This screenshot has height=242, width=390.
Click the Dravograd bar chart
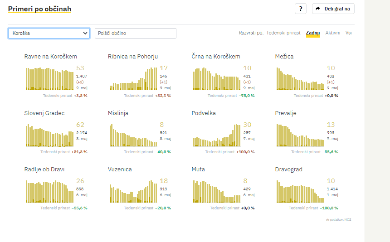[300, 192]
